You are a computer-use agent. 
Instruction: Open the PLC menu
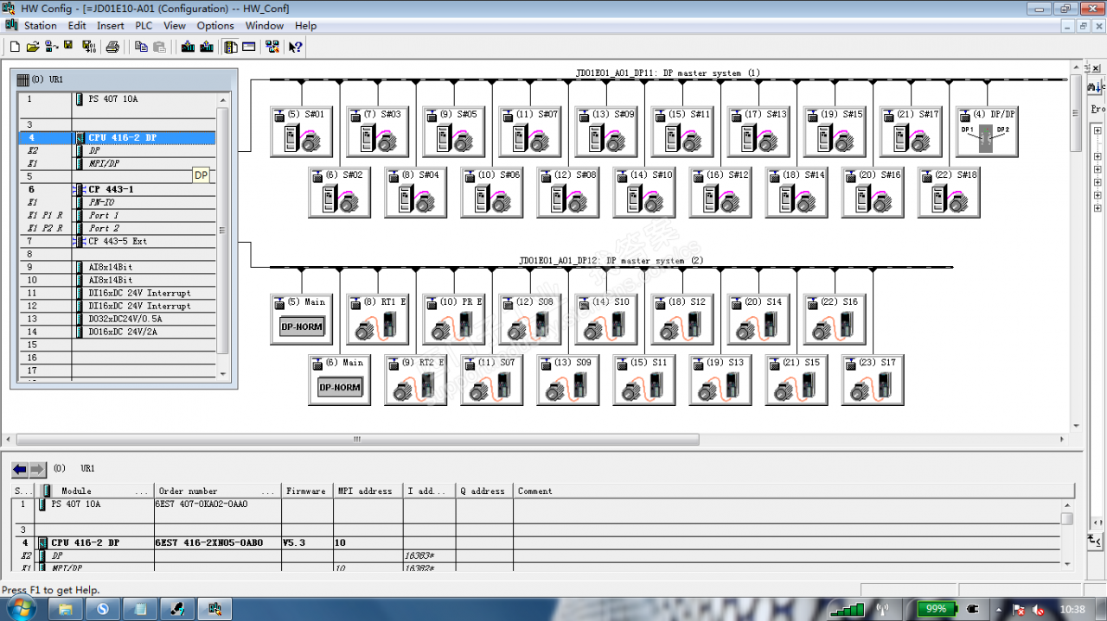(144, 26)
